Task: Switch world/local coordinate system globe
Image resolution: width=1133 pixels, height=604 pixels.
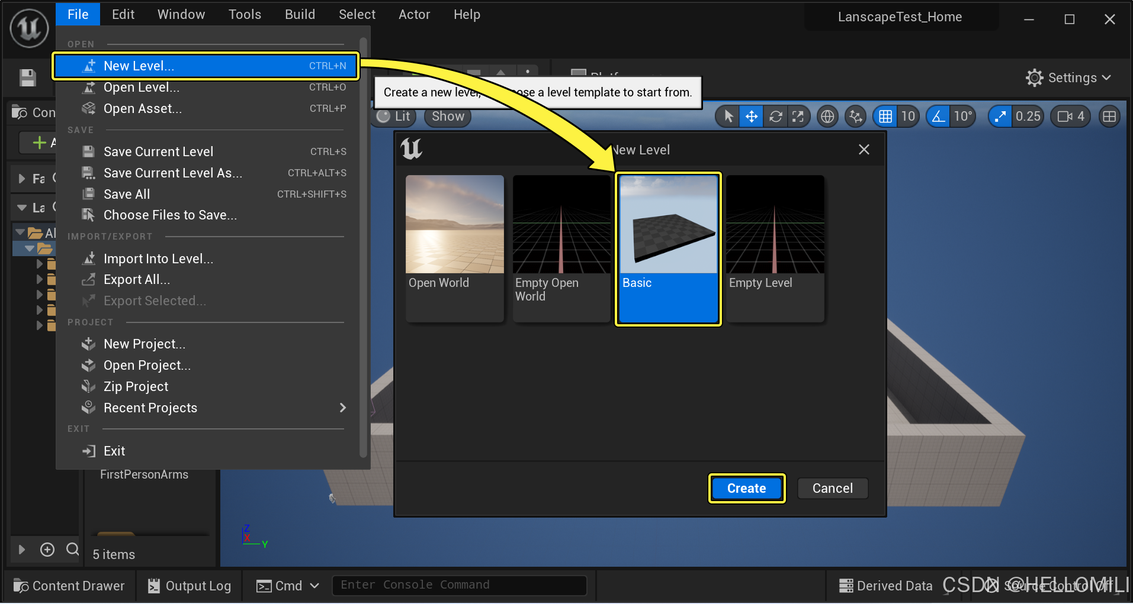Action: [x=827, y=117]
